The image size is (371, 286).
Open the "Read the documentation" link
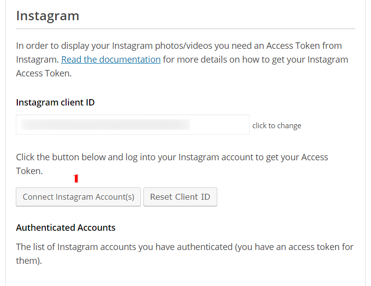[111, 60]
